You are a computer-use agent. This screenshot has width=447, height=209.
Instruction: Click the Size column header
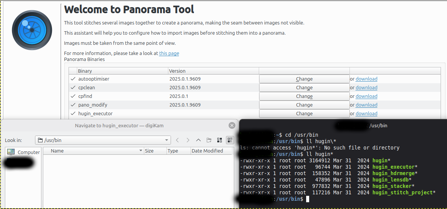pos(150,151)
